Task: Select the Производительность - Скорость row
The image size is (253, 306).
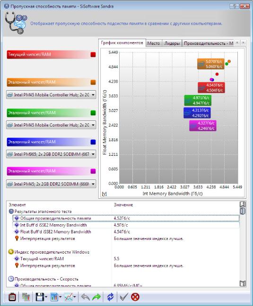Action: click(x=124, y=279)
